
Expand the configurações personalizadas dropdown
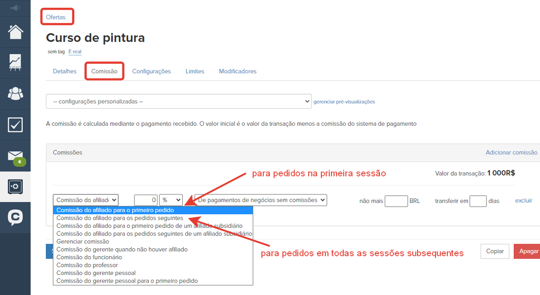179,101
